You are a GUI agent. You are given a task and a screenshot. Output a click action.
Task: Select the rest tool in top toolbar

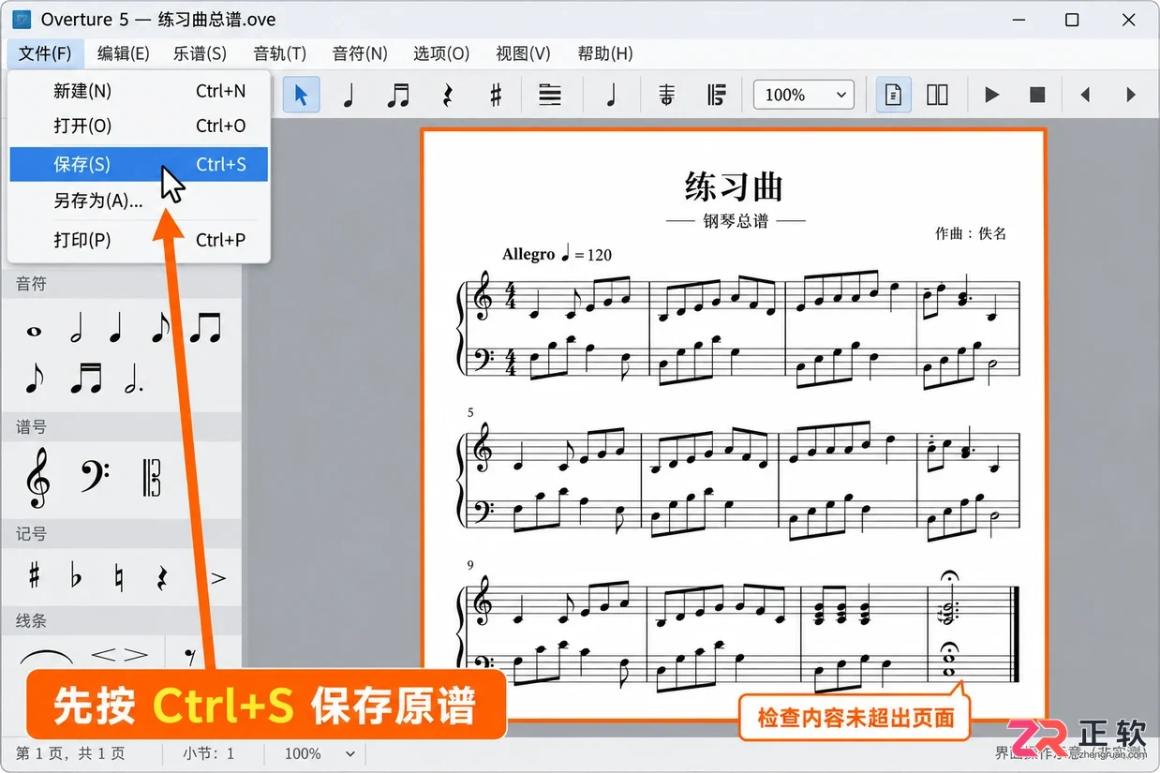point(448,95)
